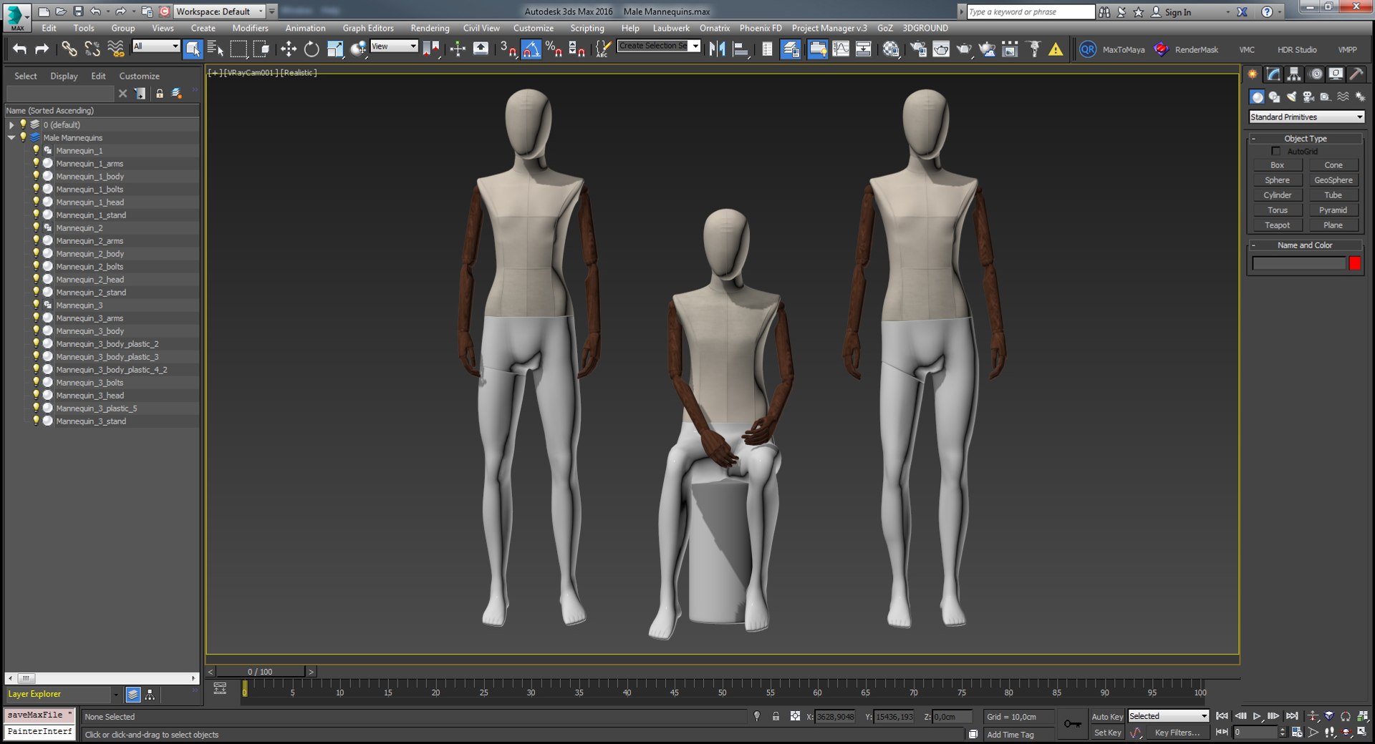
Task: Click the MaxToMaya button
Action: [x=1123, y=49]
